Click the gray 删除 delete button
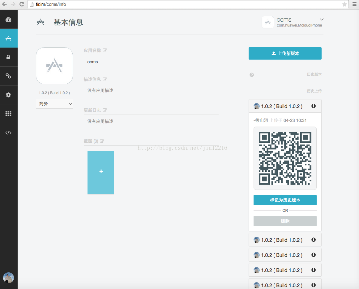Viewport: 359px width, 289px height. pyautogui.click(x=285, y=221)
